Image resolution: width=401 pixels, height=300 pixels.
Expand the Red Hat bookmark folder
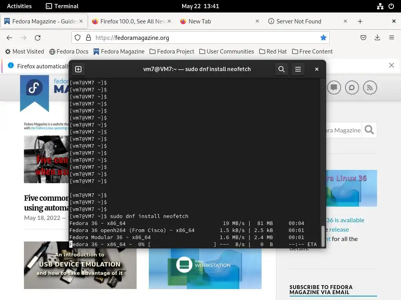coord(273,52)
